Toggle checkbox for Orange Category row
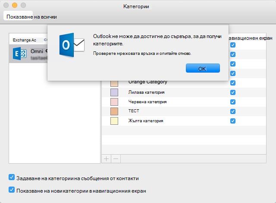The image size is (276, 203). (x=233, y=83)
